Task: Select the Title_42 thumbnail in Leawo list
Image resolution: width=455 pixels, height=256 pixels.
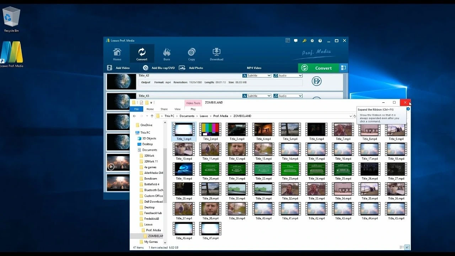Action: 121,82
